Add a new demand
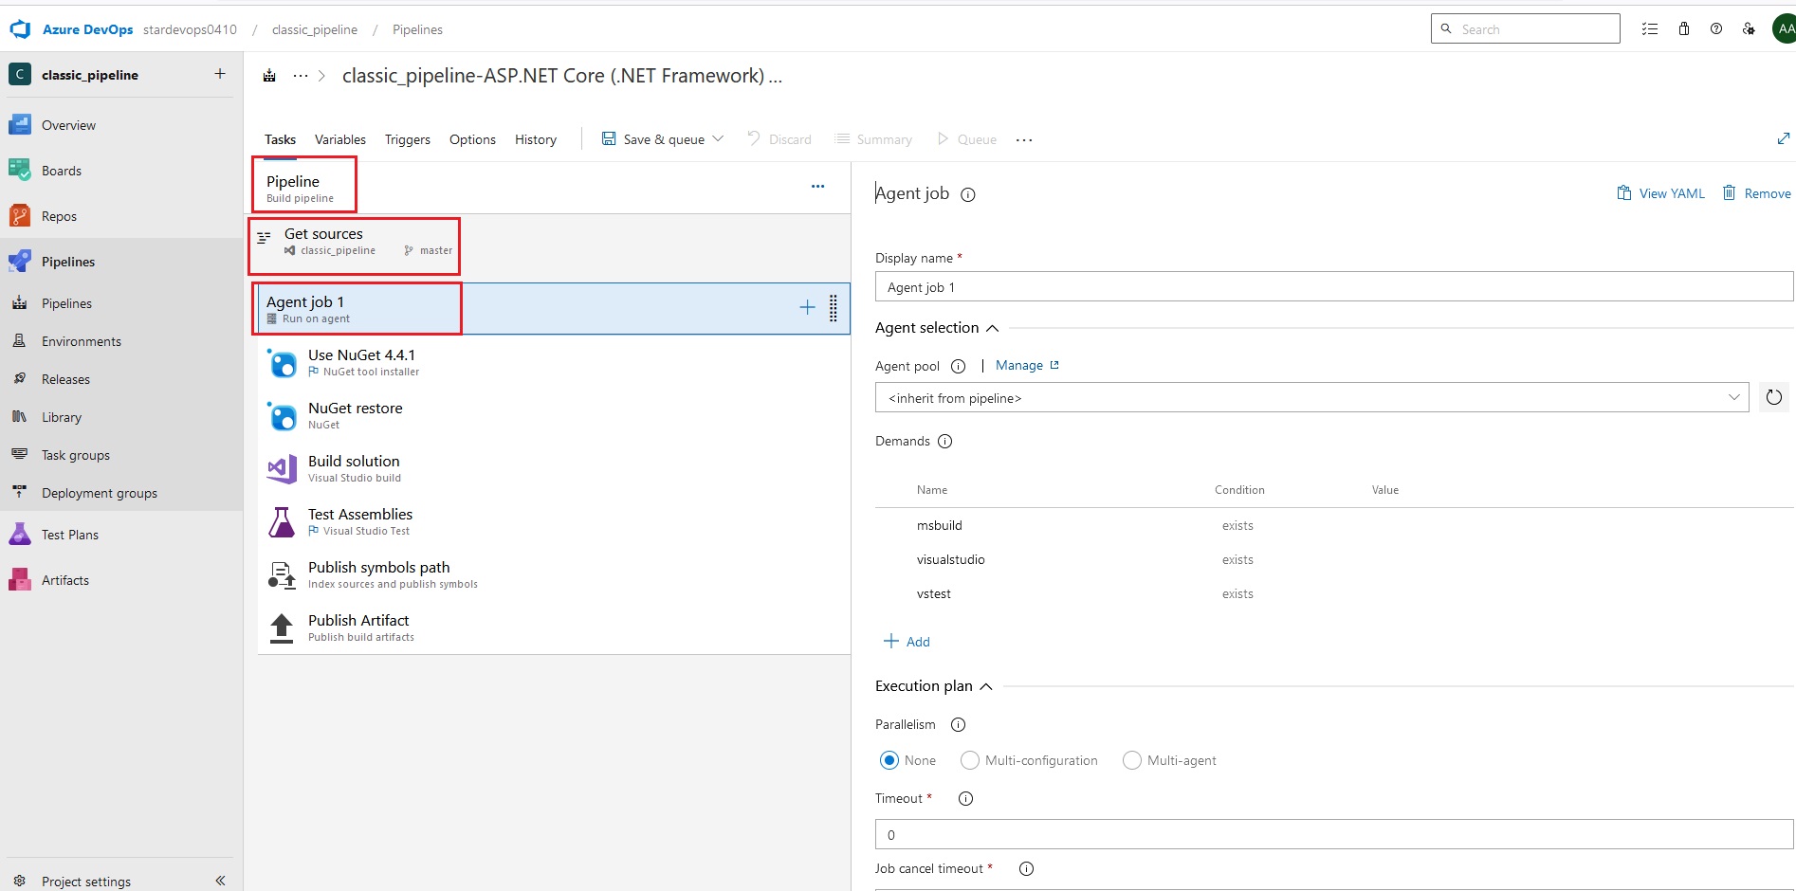This screenshot has width=1796, height=891. 907,642
